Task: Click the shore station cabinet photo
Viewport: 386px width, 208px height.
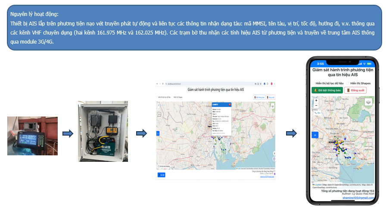Action: 103,131
